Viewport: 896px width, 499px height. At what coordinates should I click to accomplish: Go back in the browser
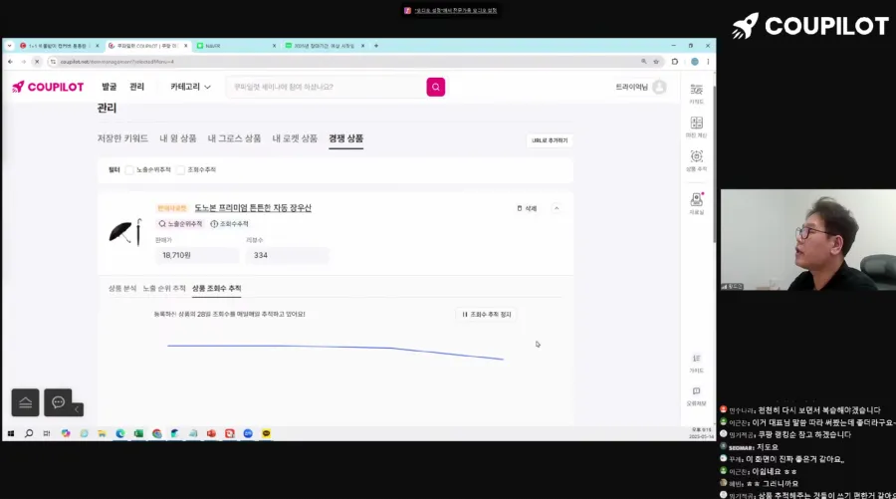pyautogui.click(x=10, y=61)
